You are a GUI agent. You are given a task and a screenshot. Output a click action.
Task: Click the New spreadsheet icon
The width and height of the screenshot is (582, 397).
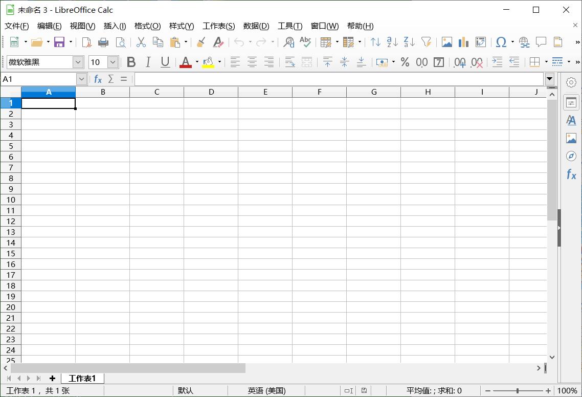pos(14,42)
